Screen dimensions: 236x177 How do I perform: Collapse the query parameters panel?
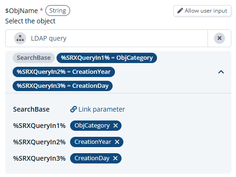click(x=221, y=72)
